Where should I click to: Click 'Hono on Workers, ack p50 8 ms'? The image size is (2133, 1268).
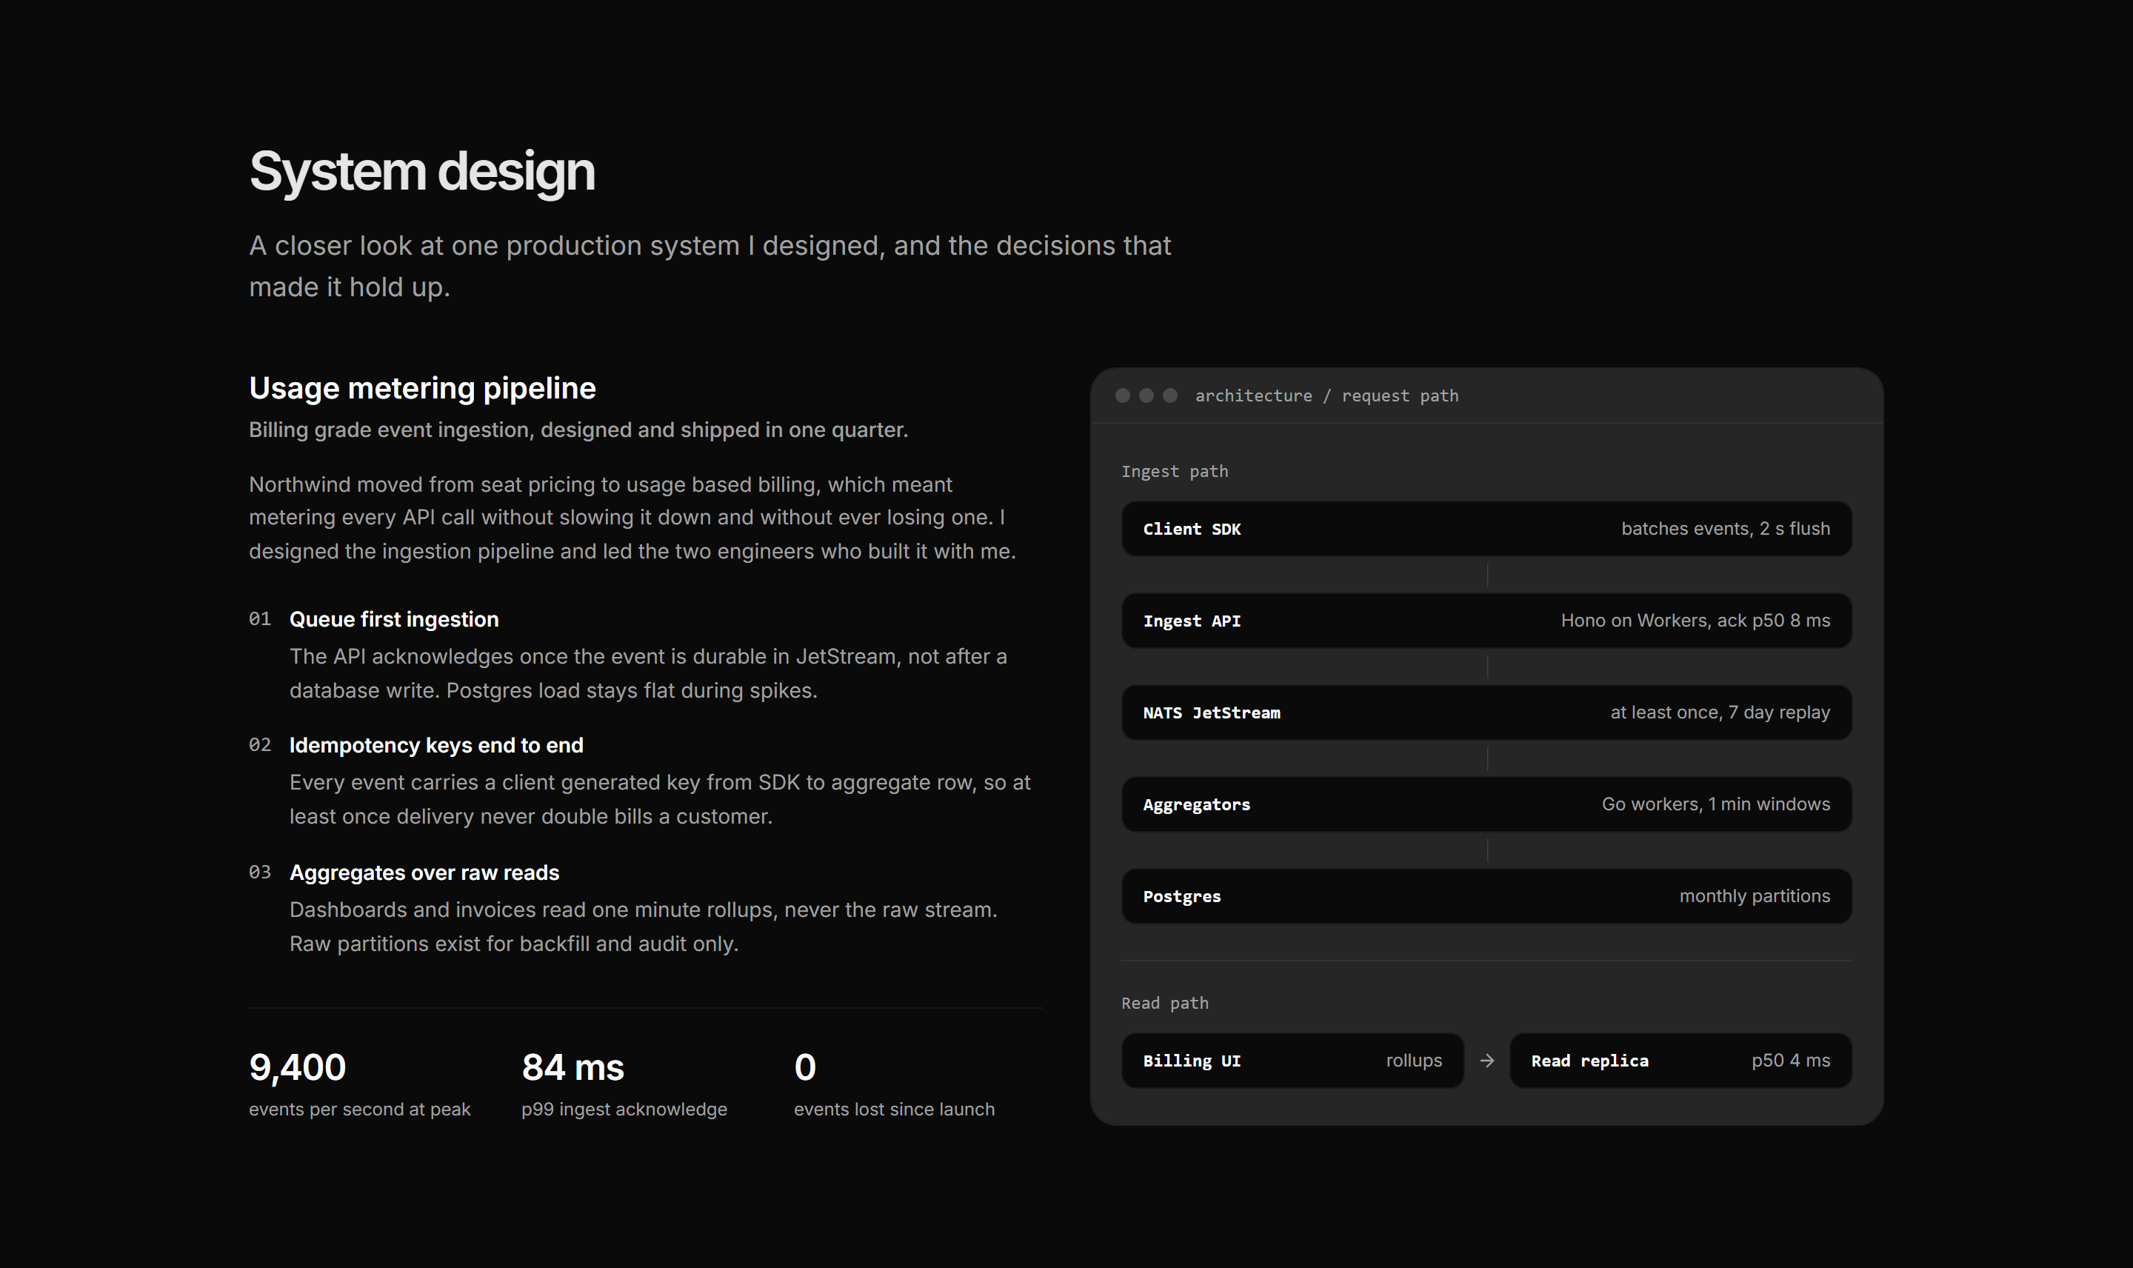pos(1695,621)
